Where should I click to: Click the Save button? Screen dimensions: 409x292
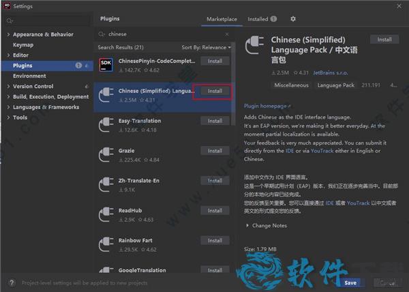pyautogui.click(x=350, y=282)
